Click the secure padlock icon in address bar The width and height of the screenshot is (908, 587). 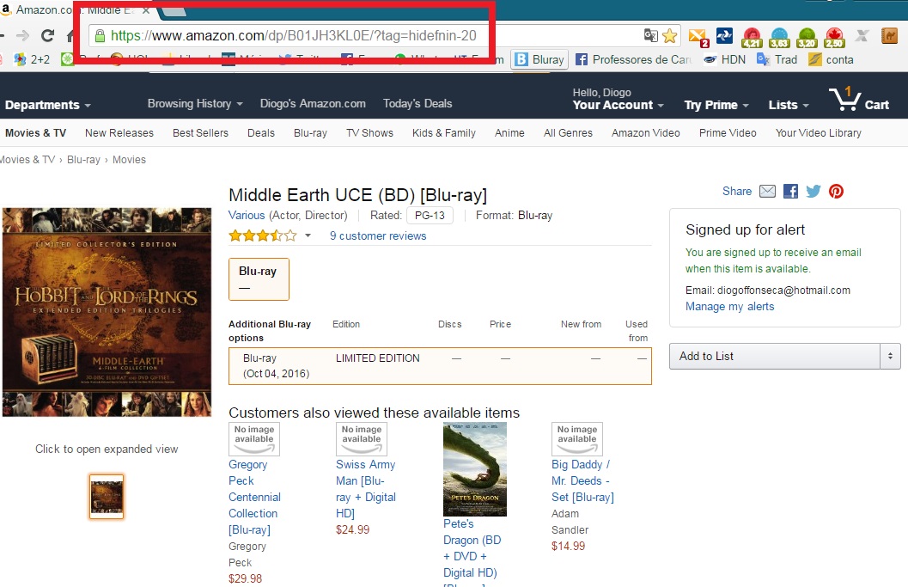pos(100,36)
